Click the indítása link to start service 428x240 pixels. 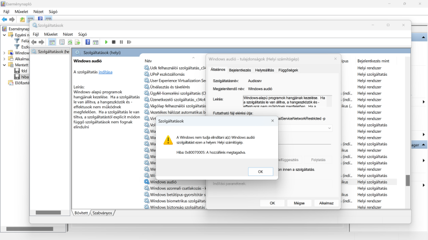click(105, 72)
